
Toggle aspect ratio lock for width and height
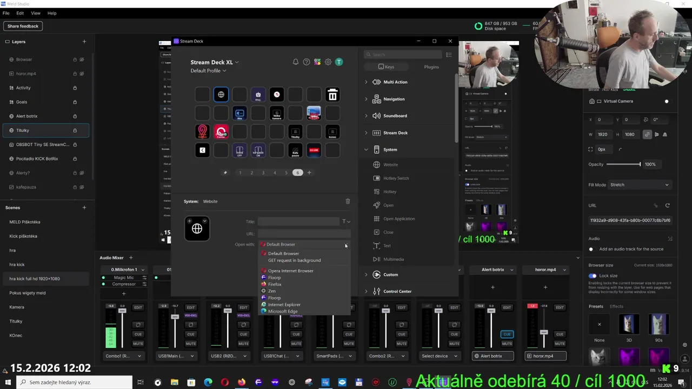coord(647,135)
